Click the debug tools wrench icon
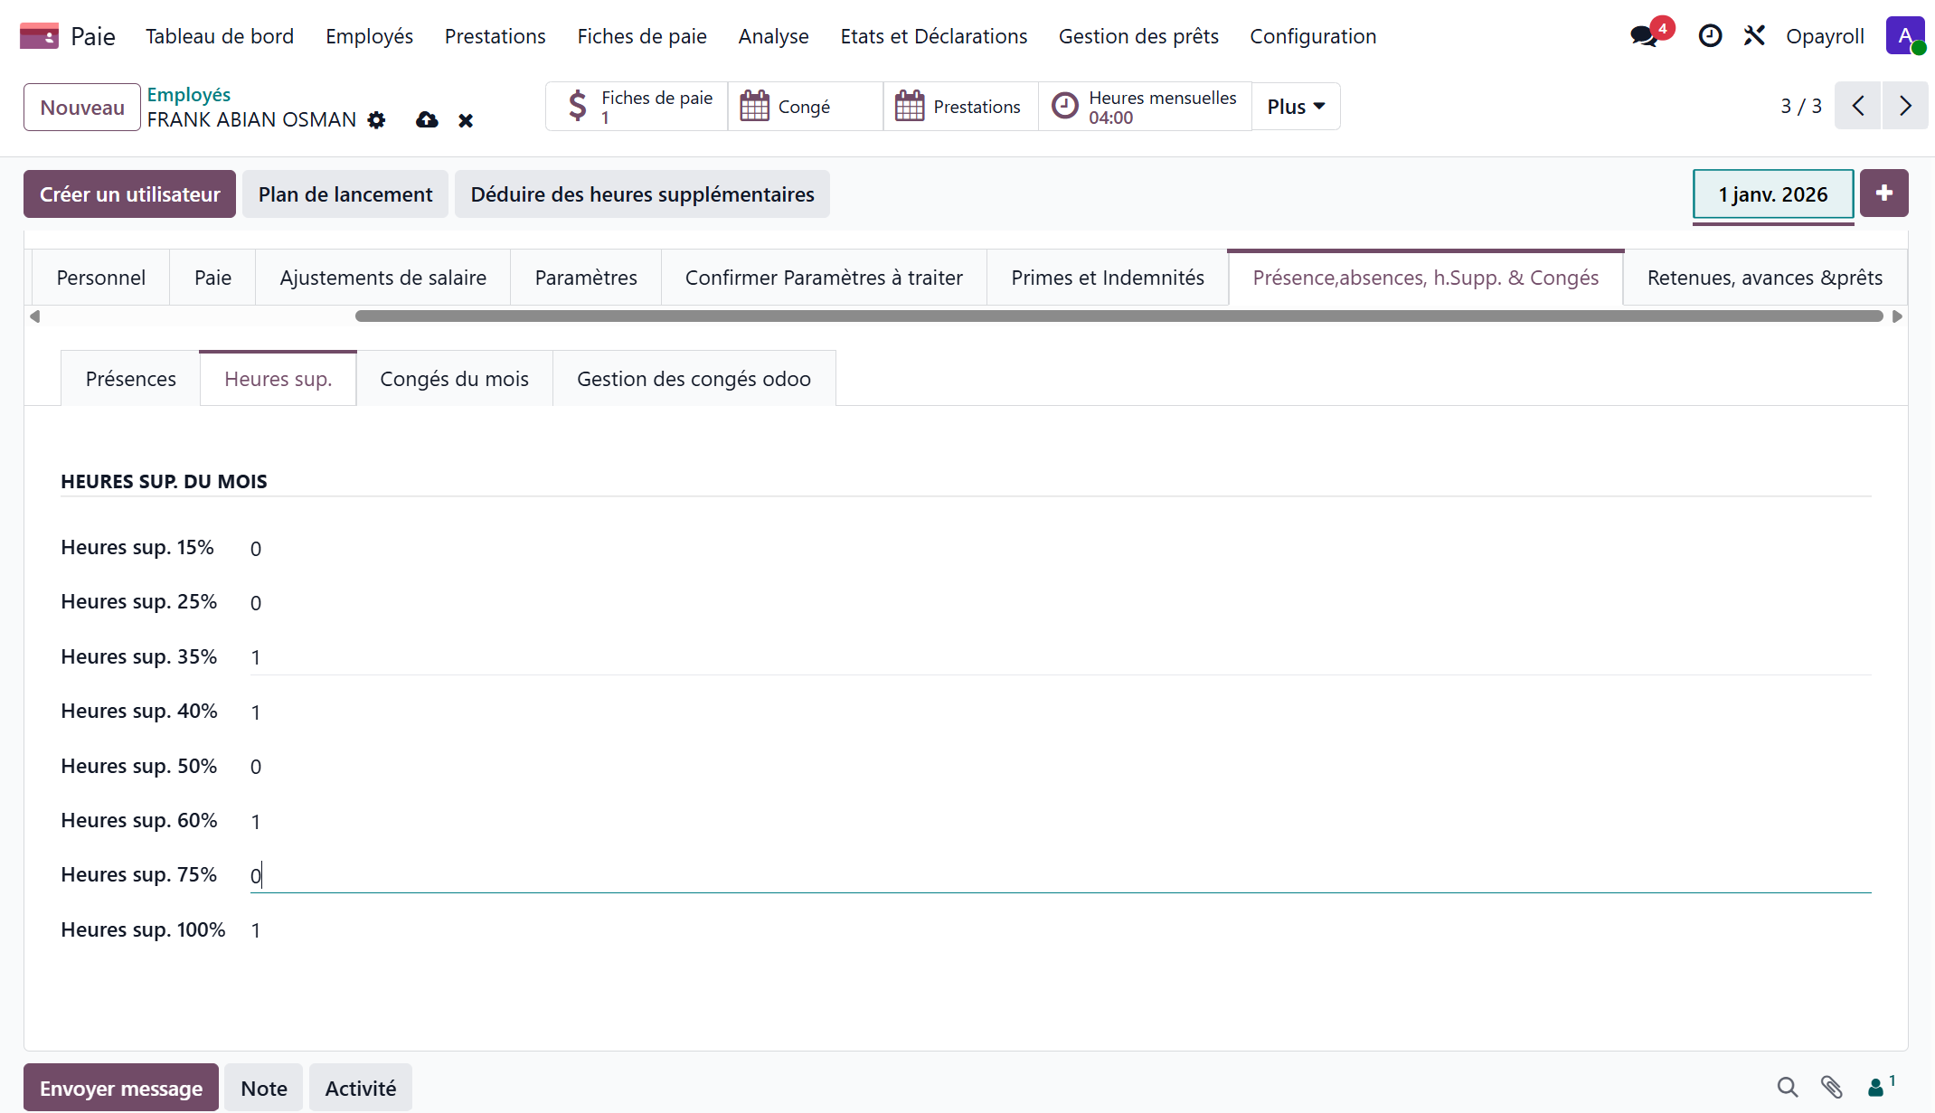 click(x=1754, y=36)
